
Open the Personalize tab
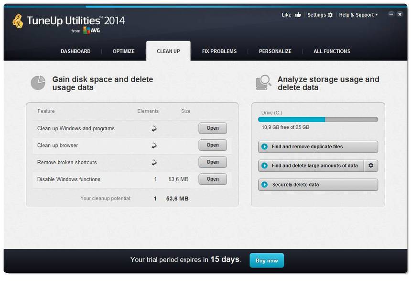pyautogui.click(x=275, y=51)
